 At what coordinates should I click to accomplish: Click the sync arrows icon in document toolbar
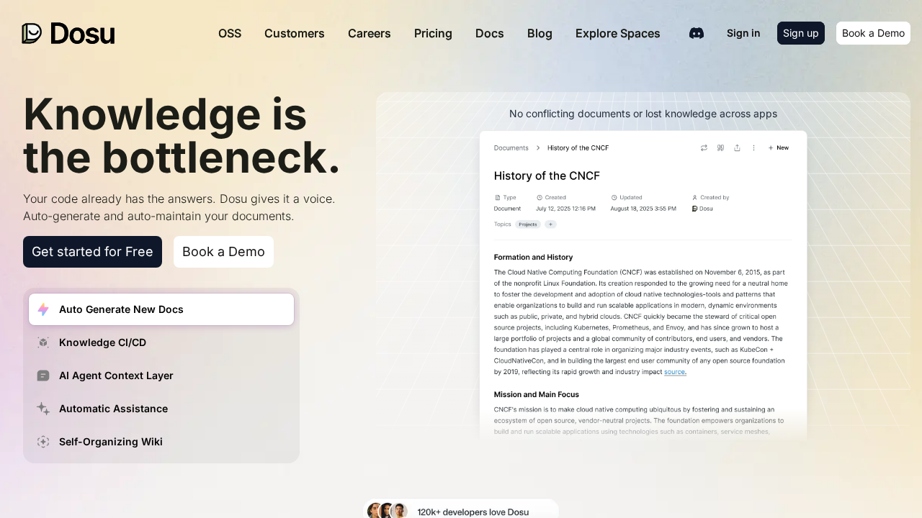click(x=704, y=147)
